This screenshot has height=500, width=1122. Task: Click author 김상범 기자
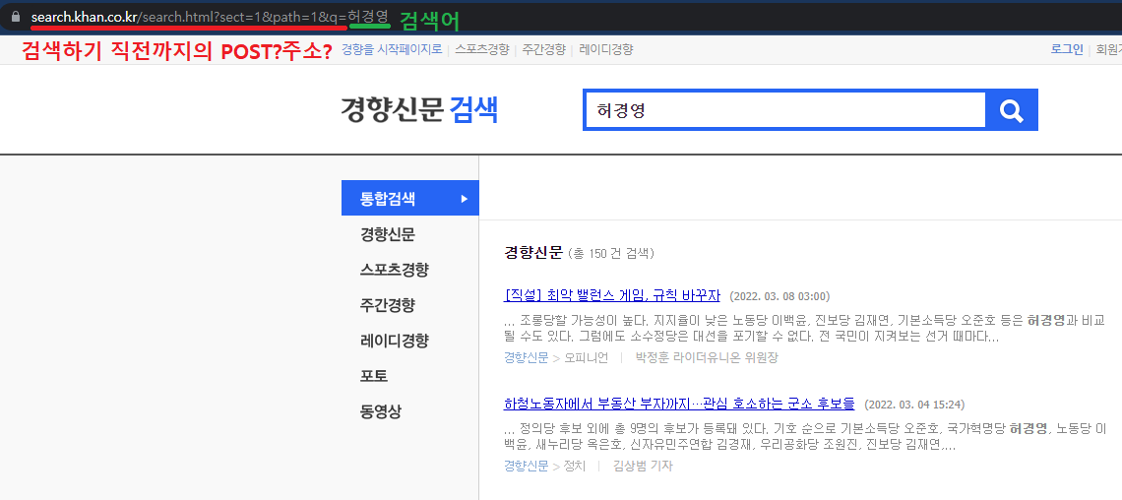point(643,466)
